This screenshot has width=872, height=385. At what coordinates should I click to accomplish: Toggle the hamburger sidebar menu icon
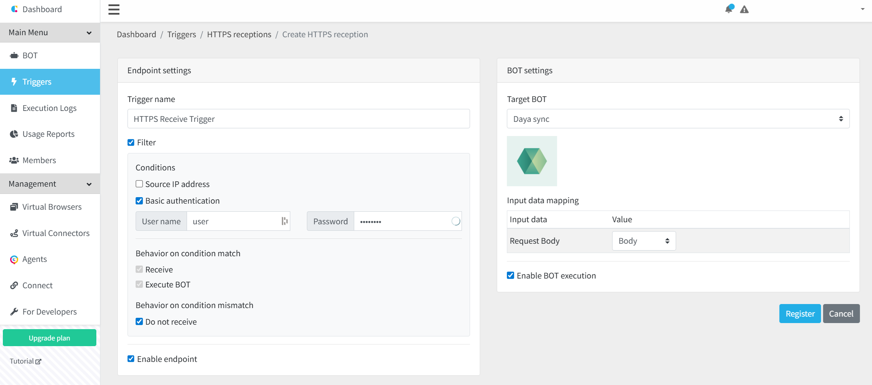[114, 9]
